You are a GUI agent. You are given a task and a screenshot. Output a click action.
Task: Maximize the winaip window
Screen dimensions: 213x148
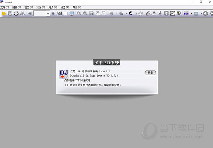tap(201, 2)
